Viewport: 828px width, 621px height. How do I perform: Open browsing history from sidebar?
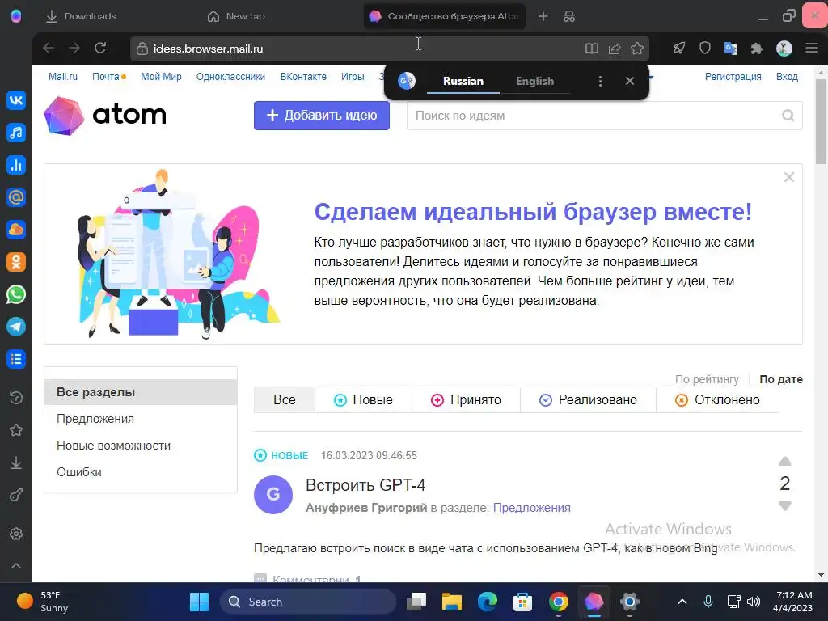click(16, 398)
